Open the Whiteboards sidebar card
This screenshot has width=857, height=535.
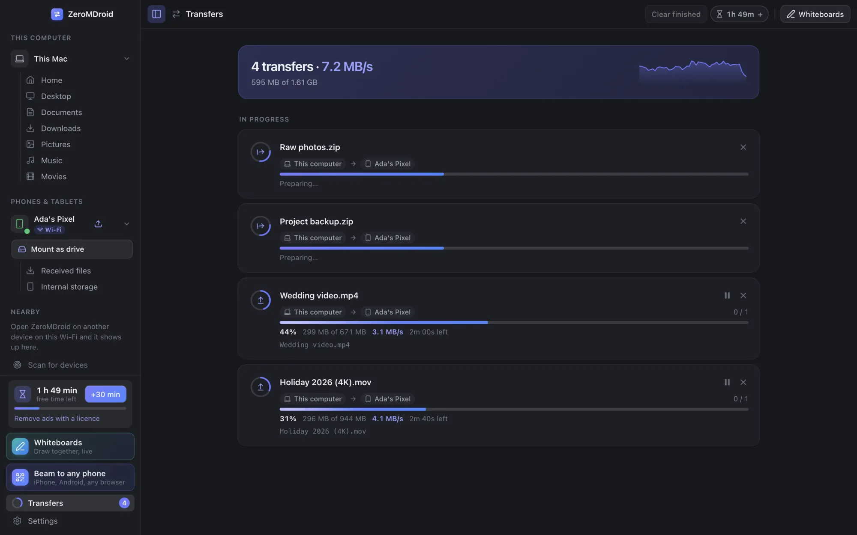[70, 446]
